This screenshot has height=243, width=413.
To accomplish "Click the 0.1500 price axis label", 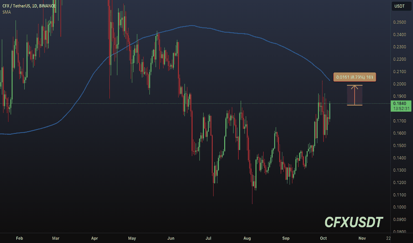I will pos(400,145).
